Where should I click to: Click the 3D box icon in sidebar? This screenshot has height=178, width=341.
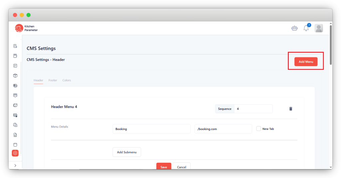pyautogui.click(x=15, y=76)
